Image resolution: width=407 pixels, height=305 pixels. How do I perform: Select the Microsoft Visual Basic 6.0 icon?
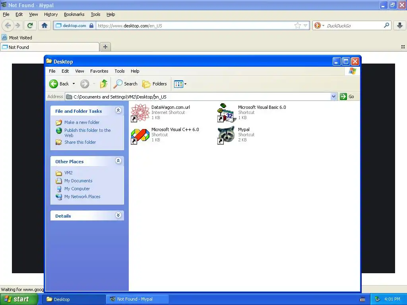(227, 113)
